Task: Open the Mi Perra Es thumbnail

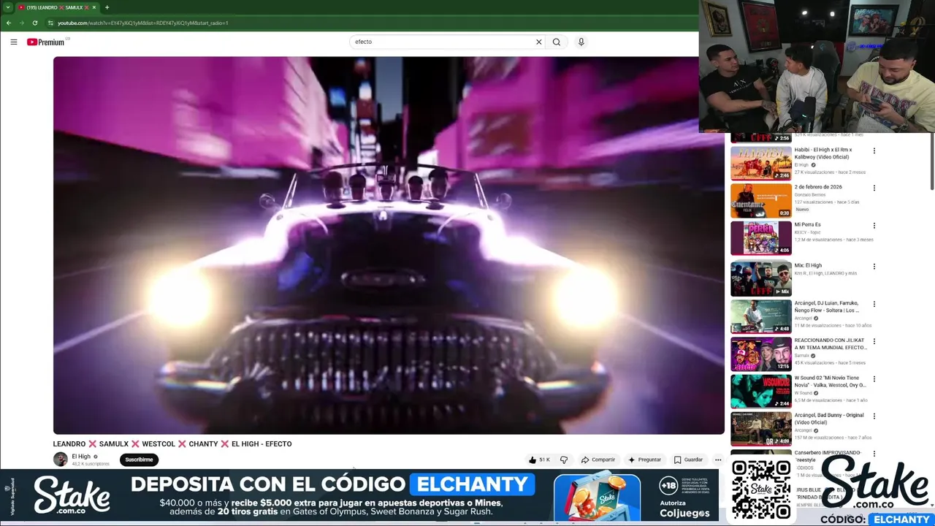Action: pyautogui.click(x=760, y=238)
